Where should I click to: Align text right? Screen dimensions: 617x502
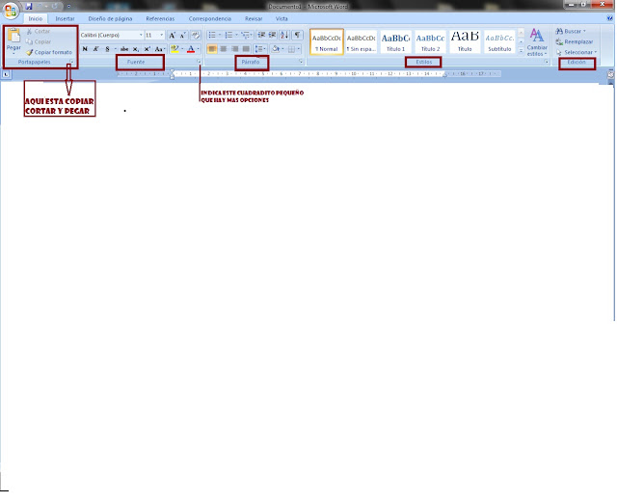[234, 49]
